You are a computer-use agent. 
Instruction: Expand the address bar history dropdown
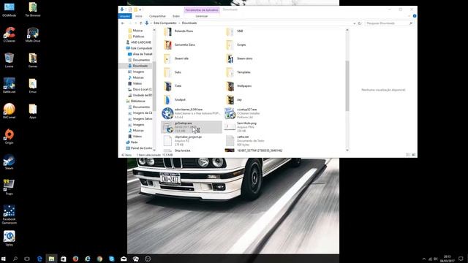click(x=354, y=23)
